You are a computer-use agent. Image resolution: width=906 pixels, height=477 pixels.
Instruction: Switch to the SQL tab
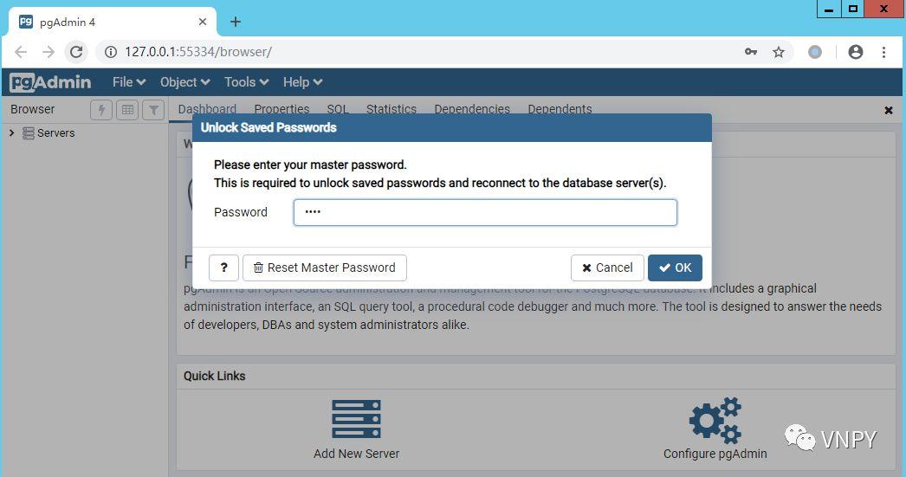[x=338, y=109]
